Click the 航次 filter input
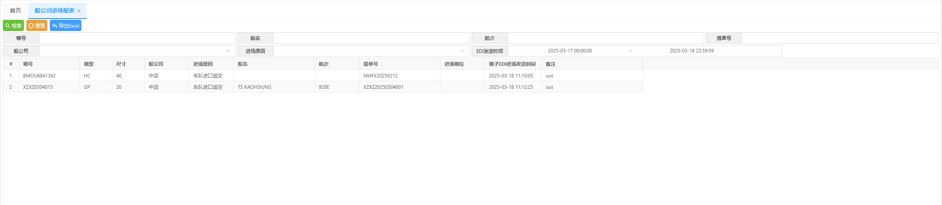The width and height of the screenshot is (942, 205). 605,38
